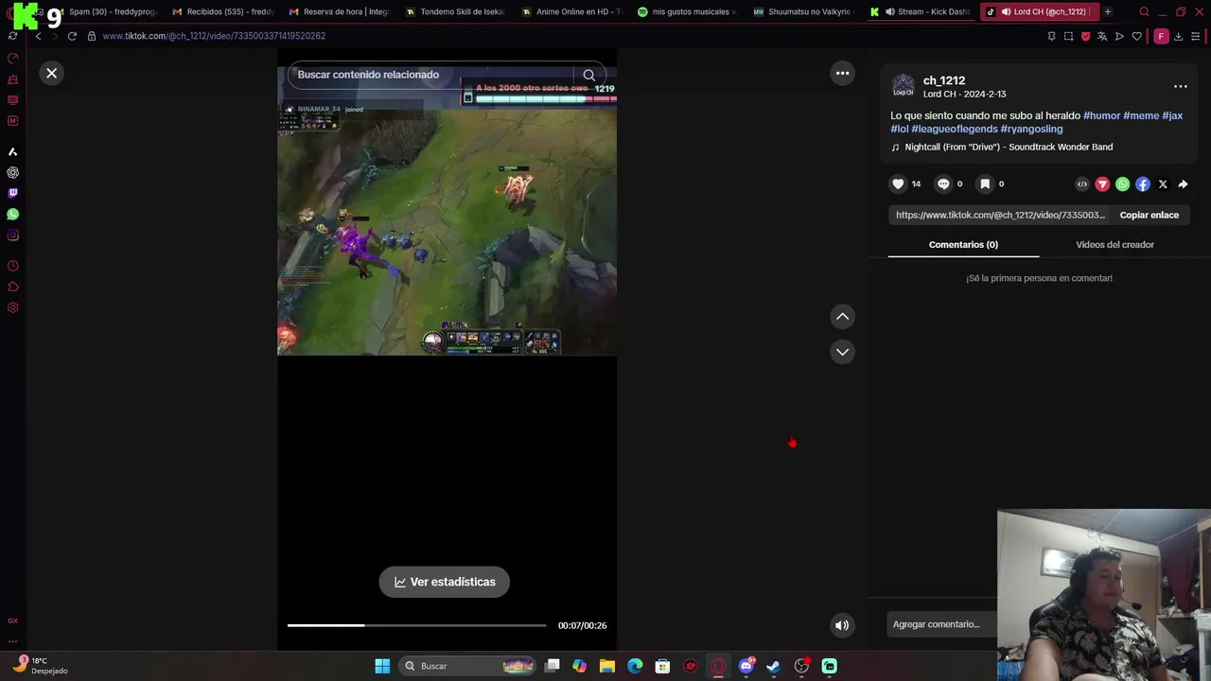Screen dimensions: 1211x681
Task: Go to the next video with the down arrow
Action: 842,352
